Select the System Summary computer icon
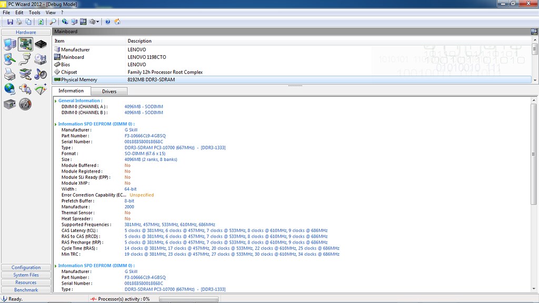539x303 pixels. pos(10,44)
